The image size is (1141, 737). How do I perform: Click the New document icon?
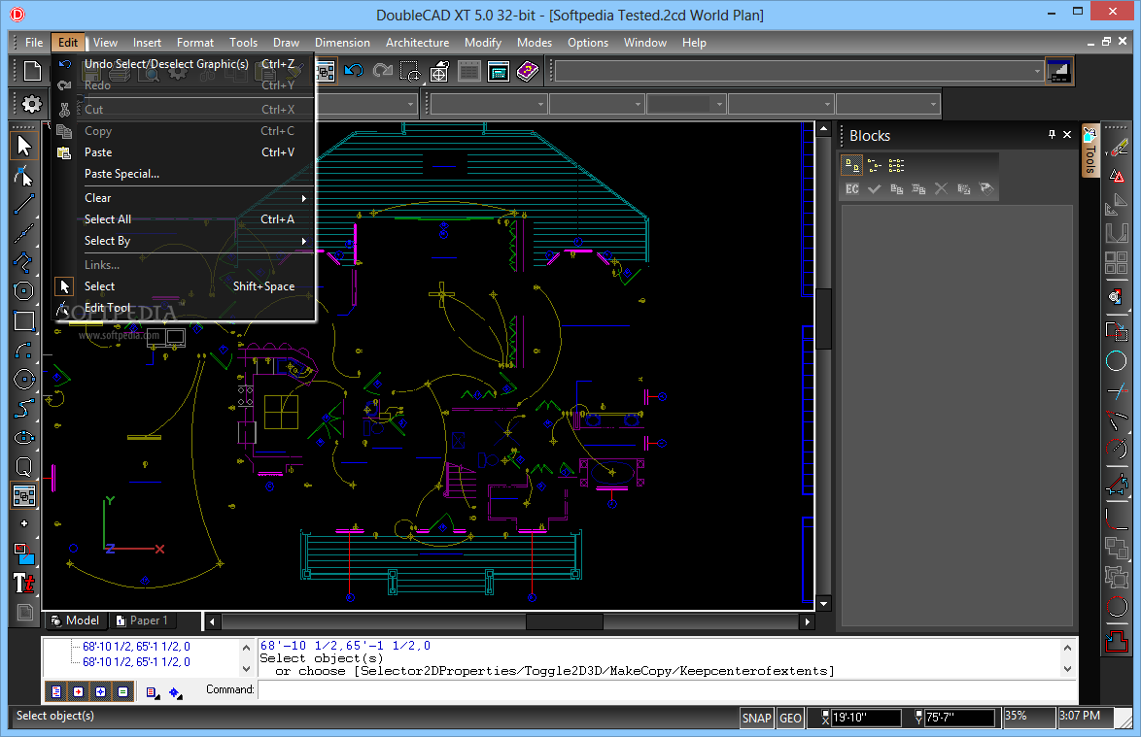point(32,71)
